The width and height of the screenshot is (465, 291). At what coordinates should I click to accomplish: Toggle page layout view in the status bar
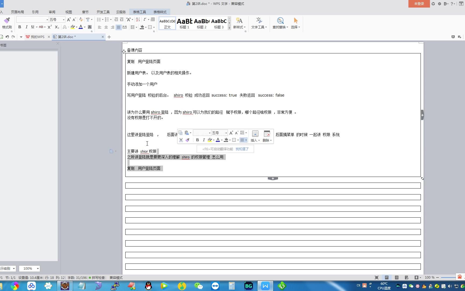tap(387, 278)
